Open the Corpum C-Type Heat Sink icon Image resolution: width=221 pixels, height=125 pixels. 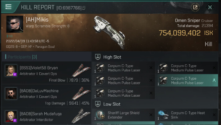point(163,115)
